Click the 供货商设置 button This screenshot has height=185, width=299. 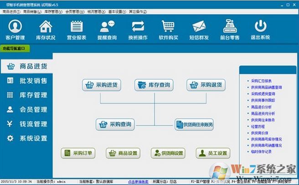pos(168,153)
